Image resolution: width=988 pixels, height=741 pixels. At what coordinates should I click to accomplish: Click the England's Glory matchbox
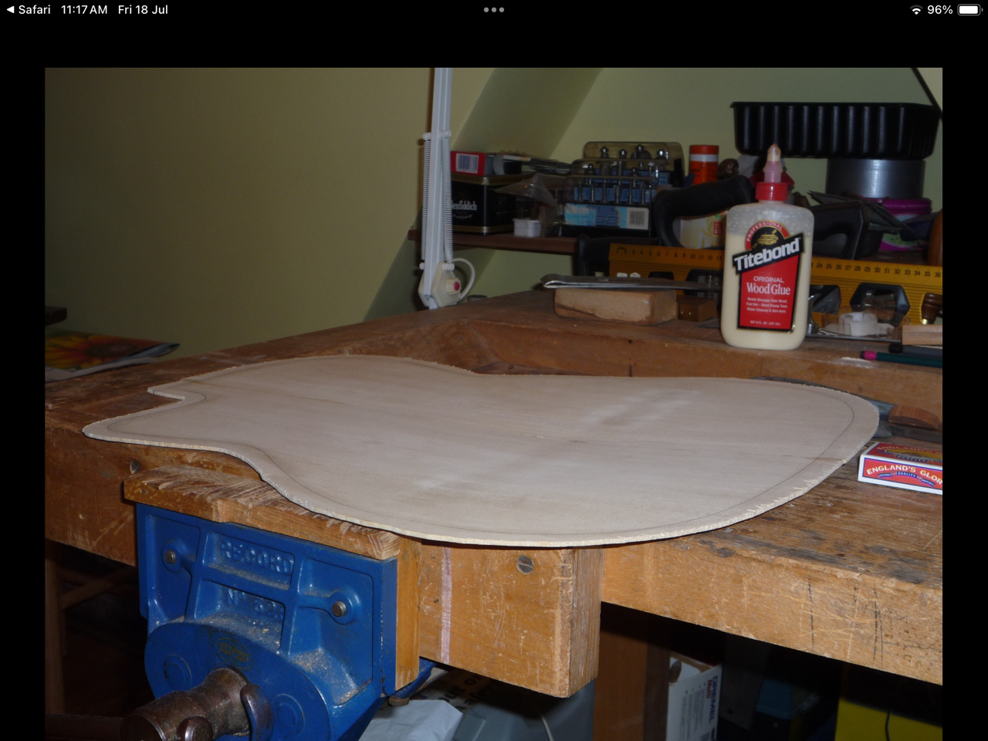point(901,467)
